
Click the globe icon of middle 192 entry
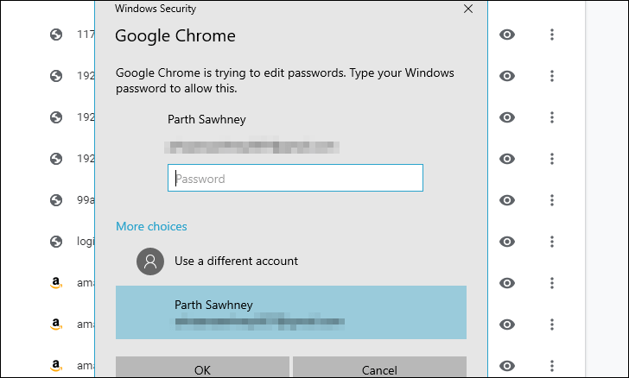(x=56, y=117)
